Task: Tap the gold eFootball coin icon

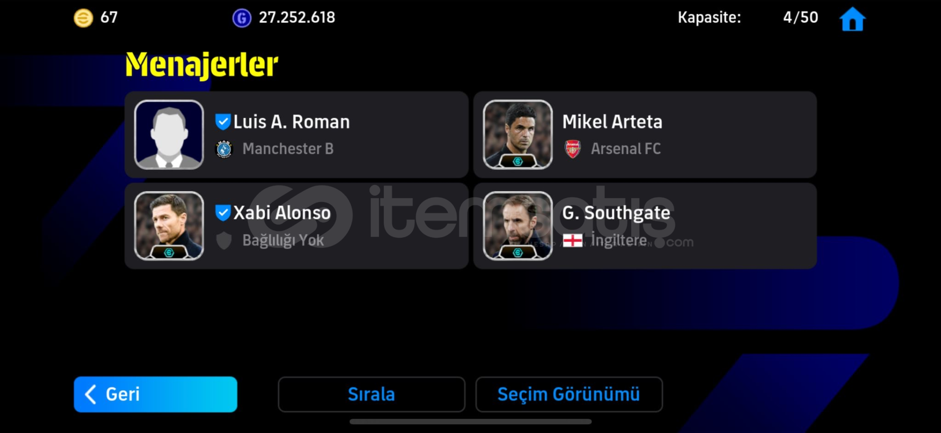Action: click(x=83, y=18)
